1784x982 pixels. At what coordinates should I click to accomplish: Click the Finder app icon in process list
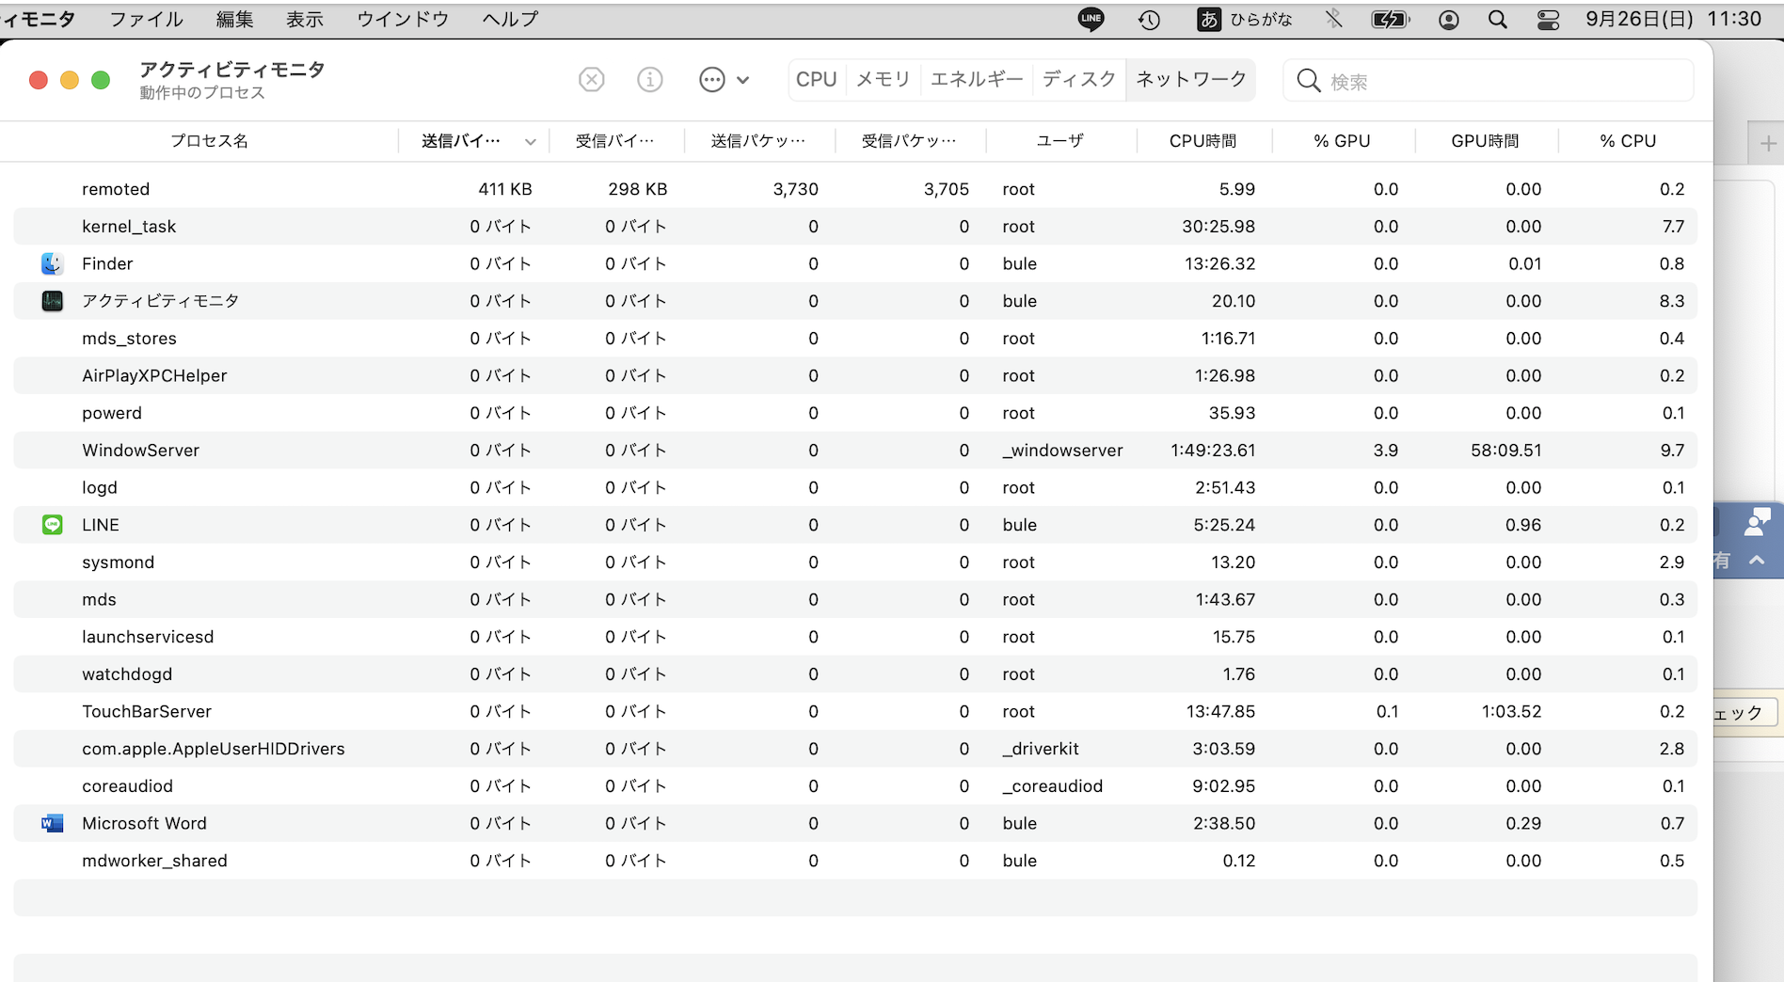coord(53,264)
